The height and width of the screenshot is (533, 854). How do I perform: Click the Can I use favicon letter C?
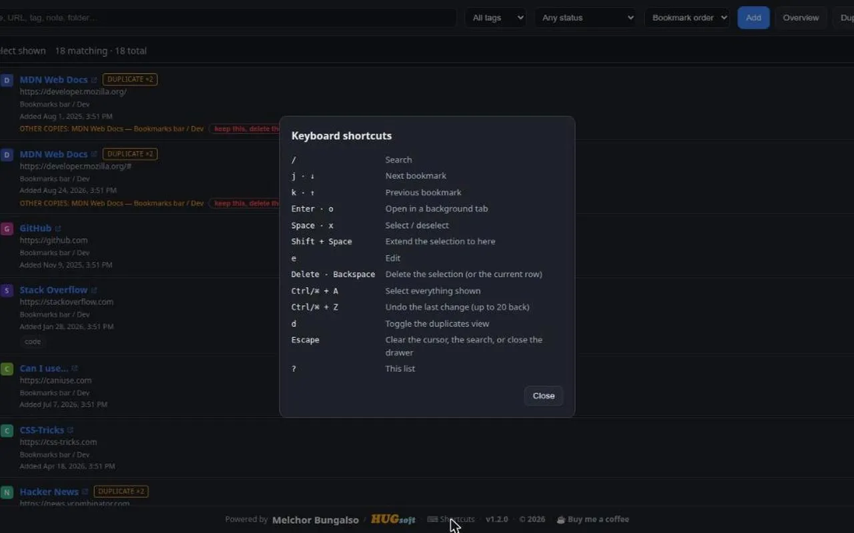[7, 368]
